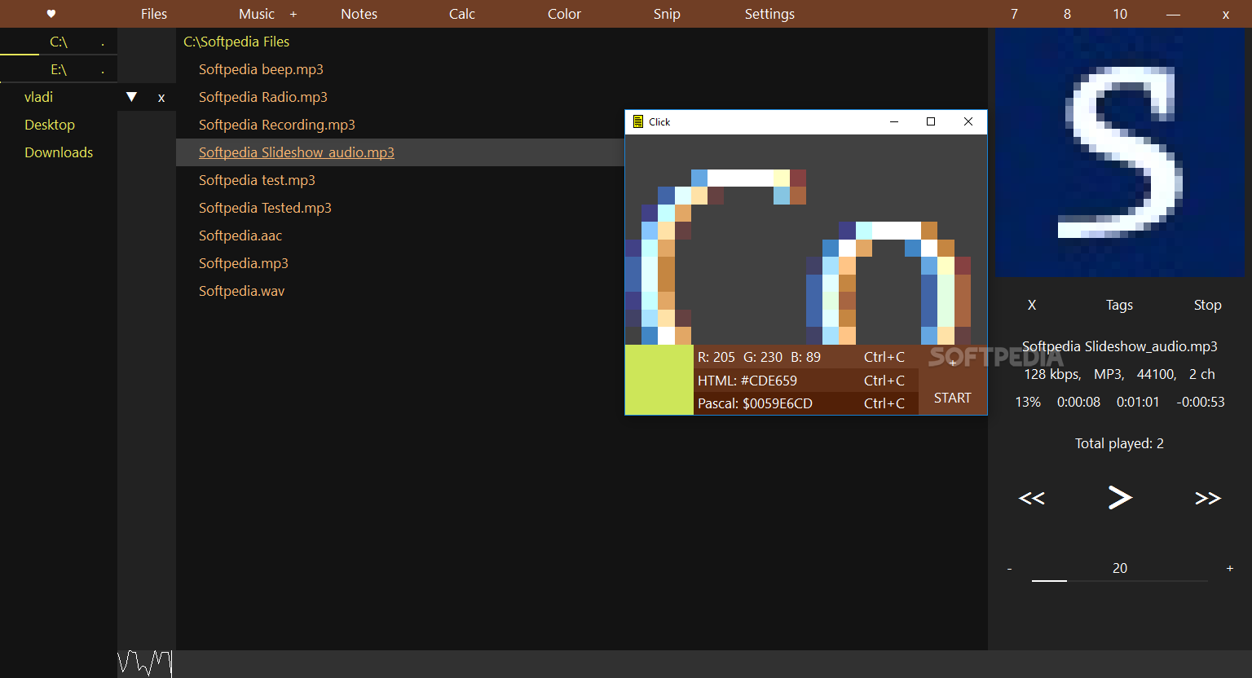This screenshot has height=678, width=1252.
Task: Open the Desktop shortcut
Action: pos(50,125)
